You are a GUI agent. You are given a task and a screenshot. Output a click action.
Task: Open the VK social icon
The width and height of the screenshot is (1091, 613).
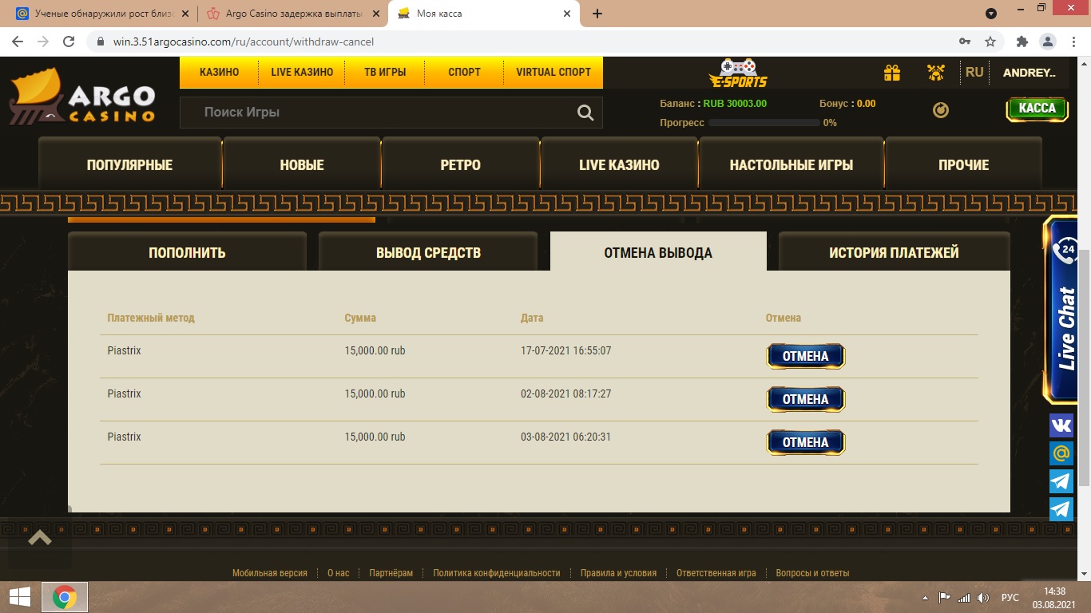(1061, 425)
